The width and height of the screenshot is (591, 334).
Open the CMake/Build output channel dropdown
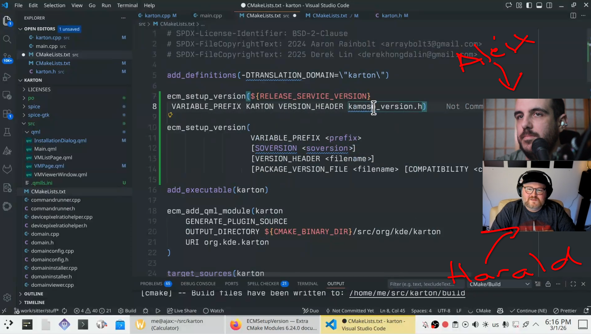coord(499,284)
